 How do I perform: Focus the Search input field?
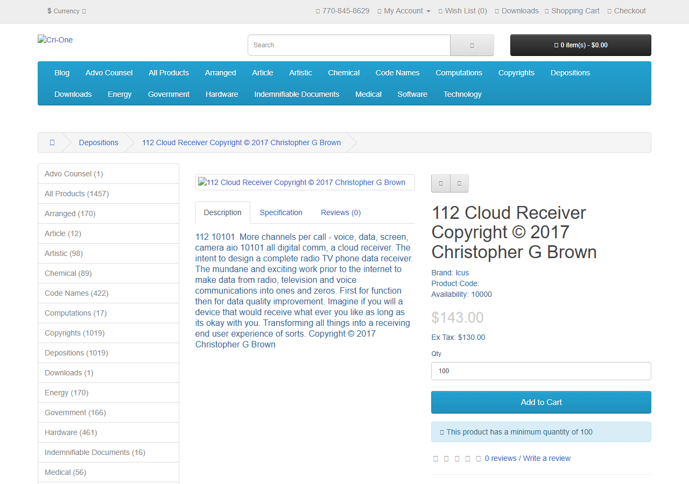(349, 45)
